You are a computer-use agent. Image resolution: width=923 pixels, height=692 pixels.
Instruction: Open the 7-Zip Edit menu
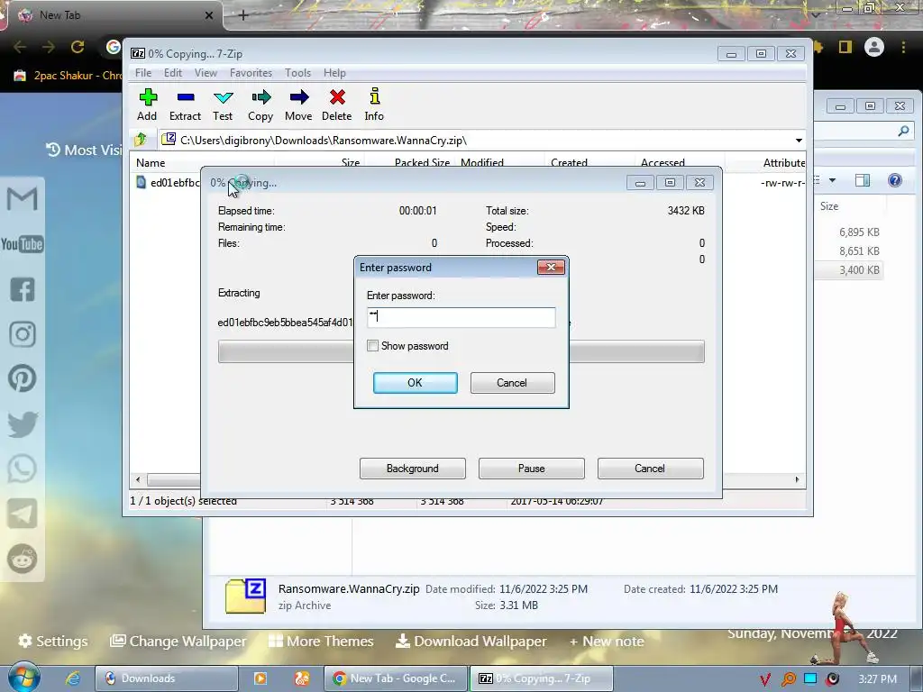click(173, 73)
